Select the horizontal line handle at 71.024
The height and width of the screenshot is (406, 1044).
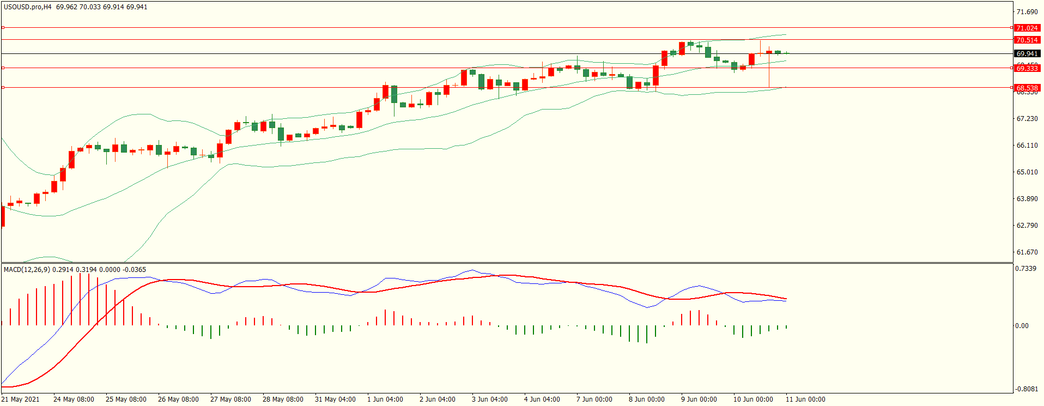tap(3, 27)
